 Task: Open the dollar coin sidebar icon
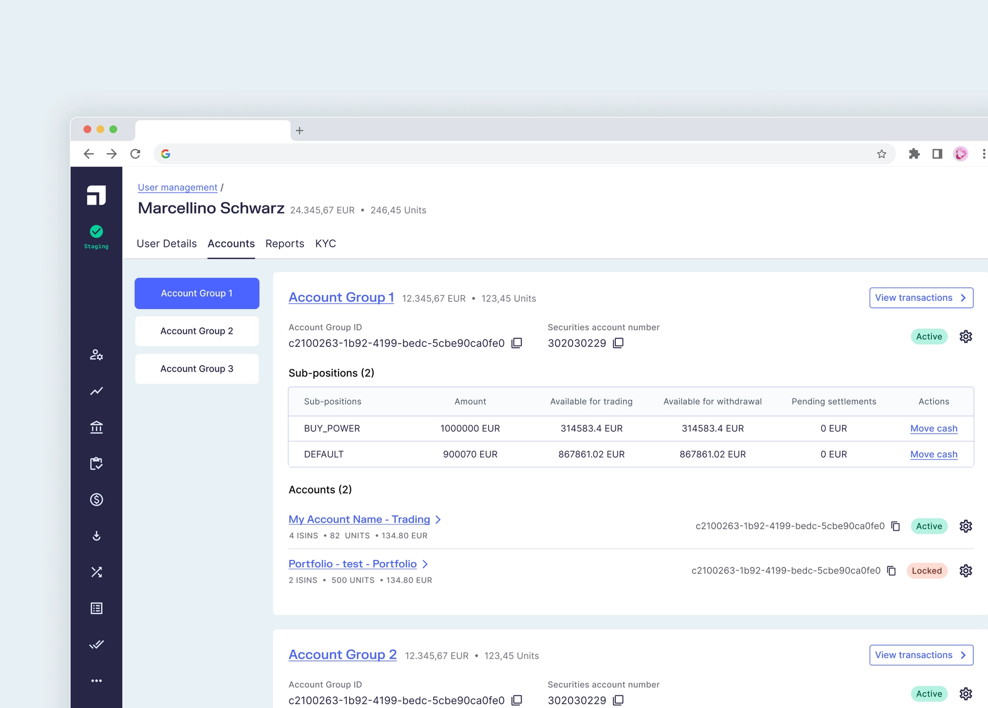(97, 499)
